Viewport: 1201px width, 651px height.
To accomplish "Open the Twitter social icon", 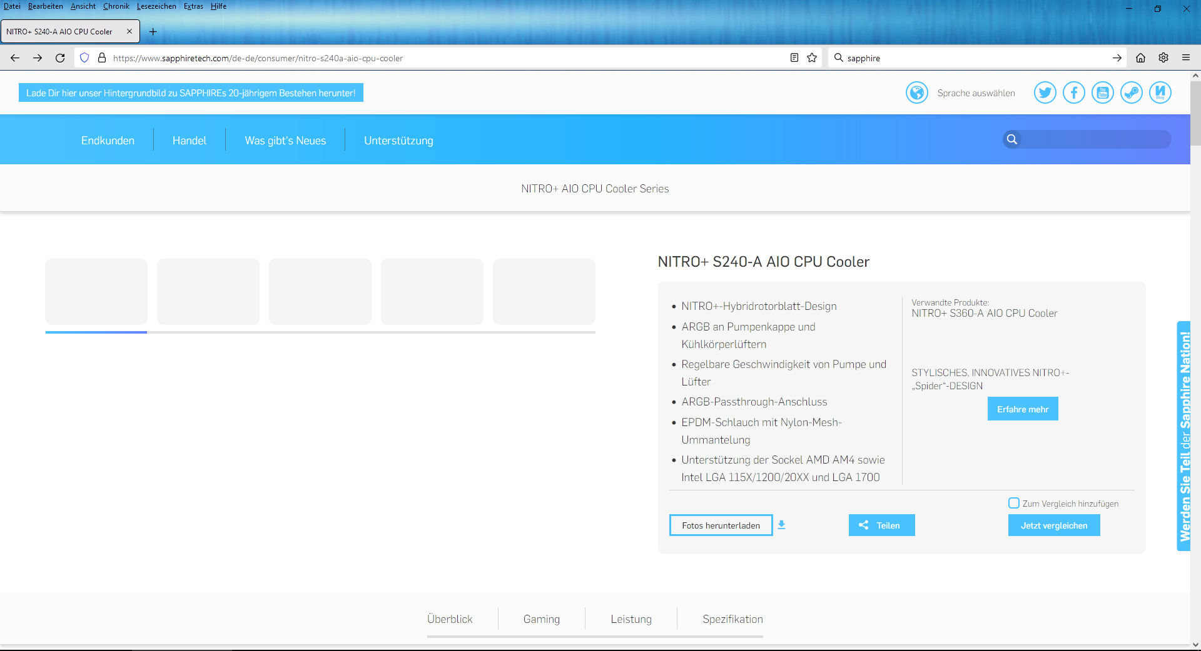I will coord(1045,93).
